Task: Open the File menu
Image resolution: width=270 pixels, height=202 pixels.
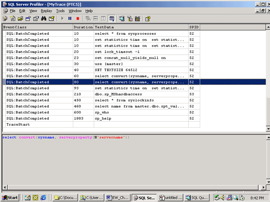Action: (12, 10)
